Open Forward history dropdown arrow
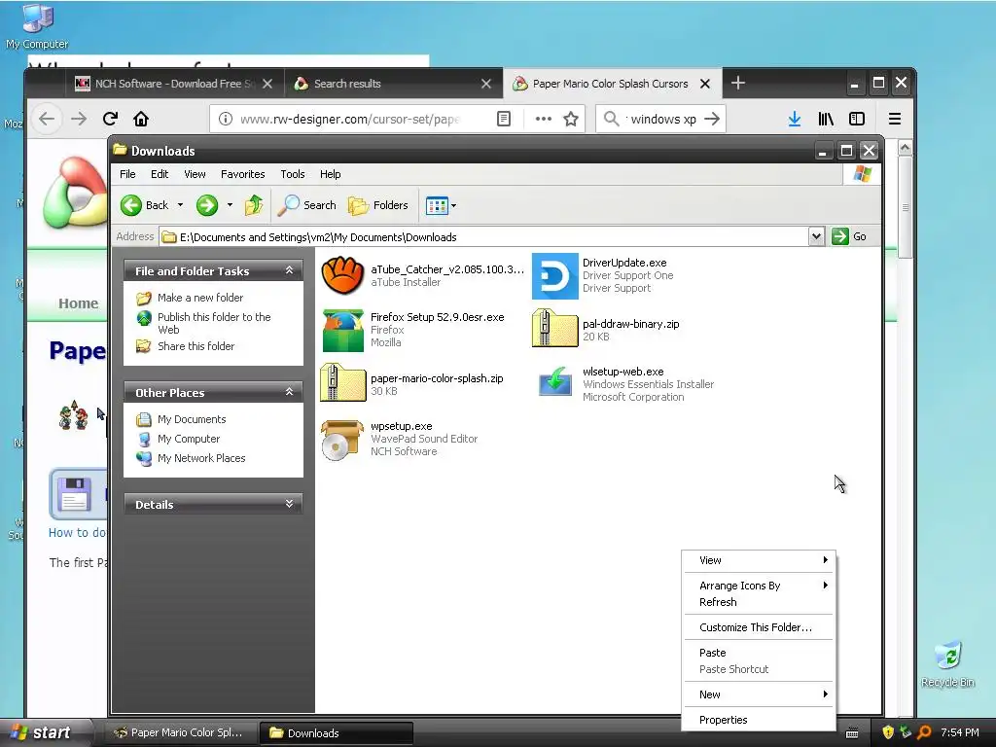The width and height of the screenshot is (996, 747). pyautogui.click(x=230, y=205)
